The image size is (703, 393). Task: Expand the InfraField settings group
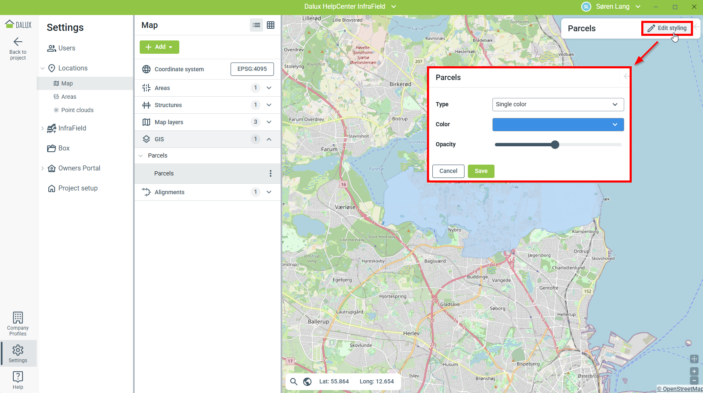(x=43, y=128)
